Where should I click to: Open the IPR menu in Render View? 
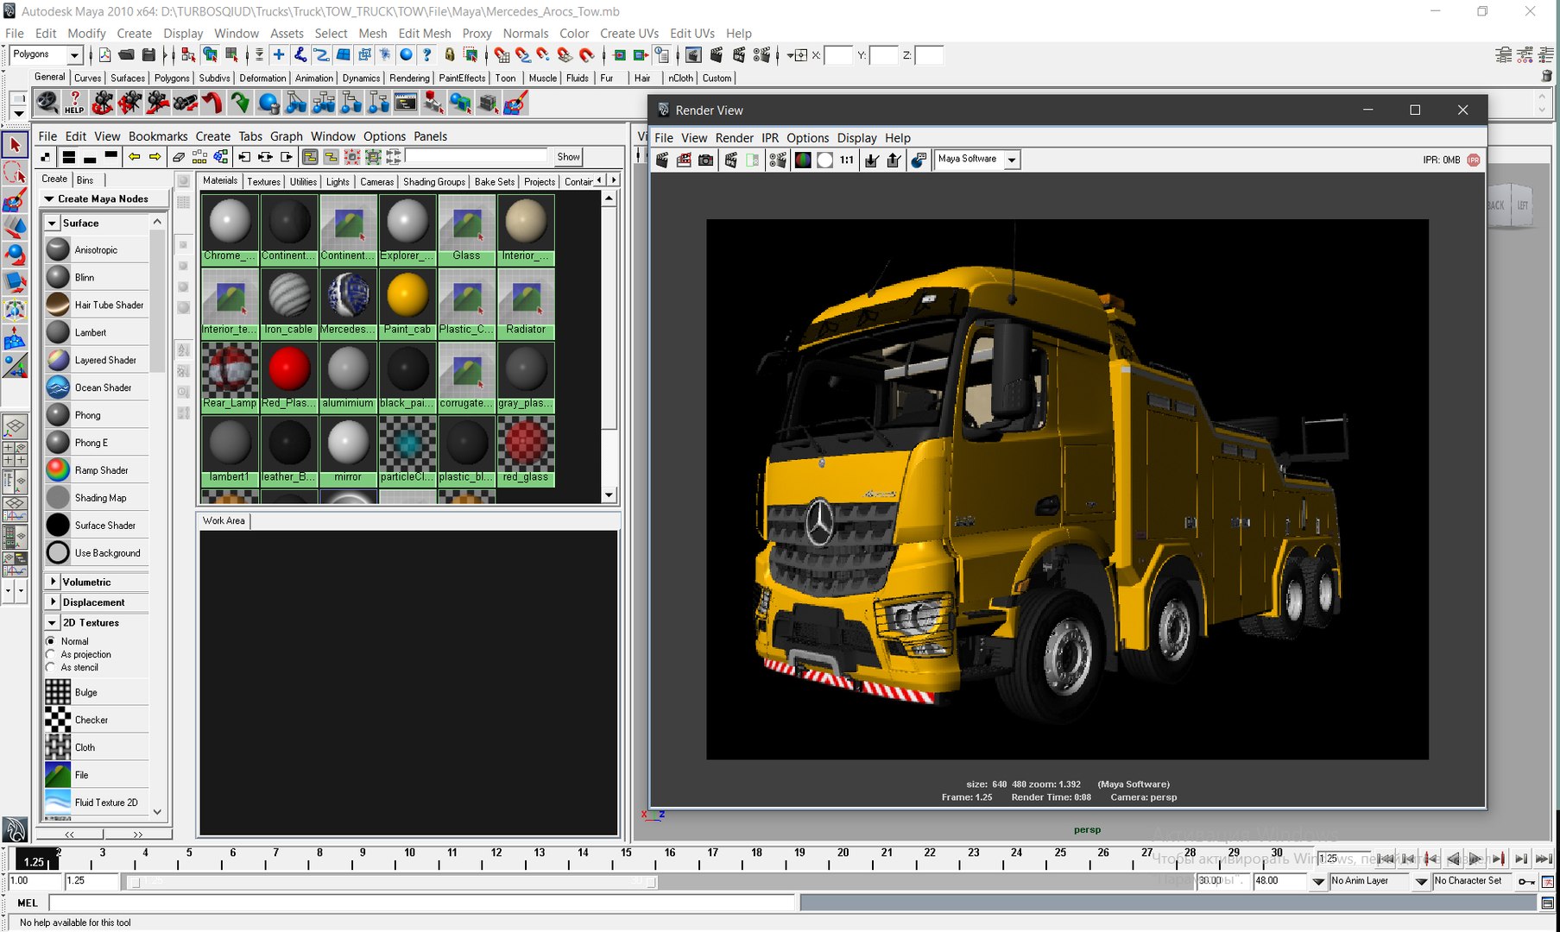tap(770, 138)
